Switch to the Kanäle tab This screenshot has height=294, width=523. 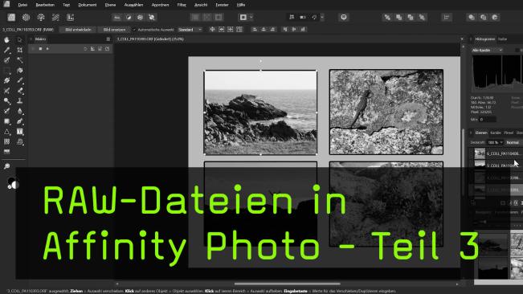496,133
